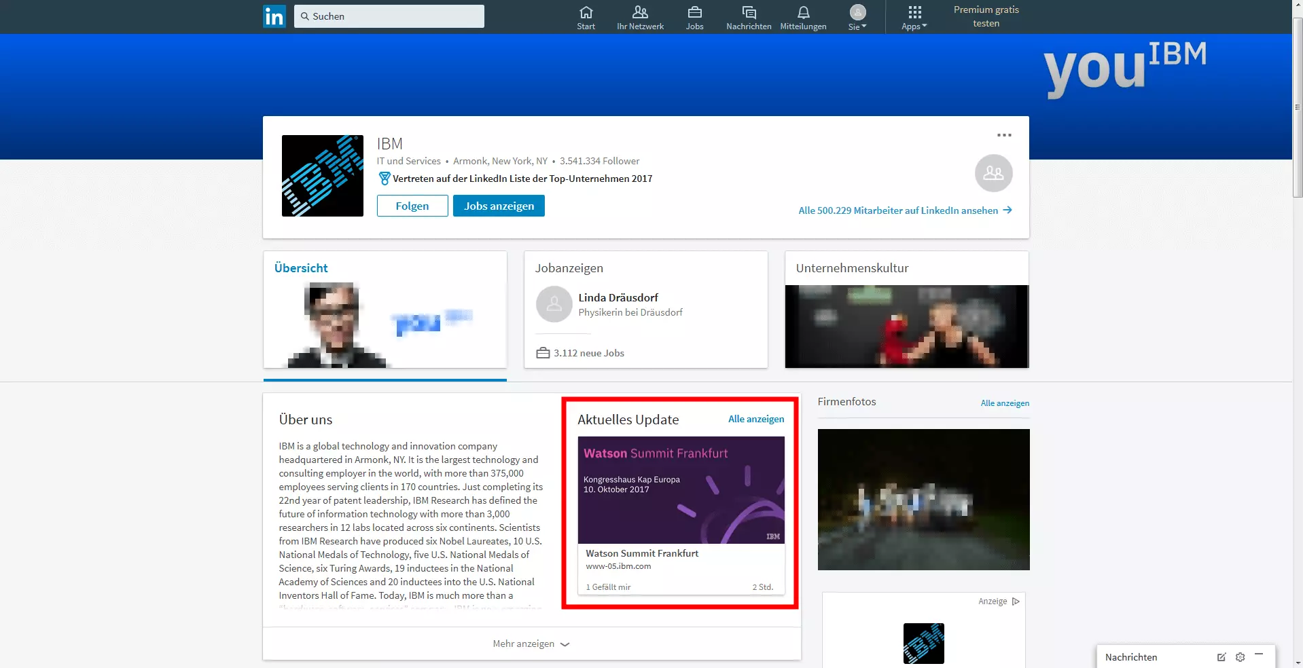Viewport: 1303px width, 668px height.
Task: Click Alle anzeigen in Aktuelles Update
Action: pyautogui.click(x=756, y=419)
